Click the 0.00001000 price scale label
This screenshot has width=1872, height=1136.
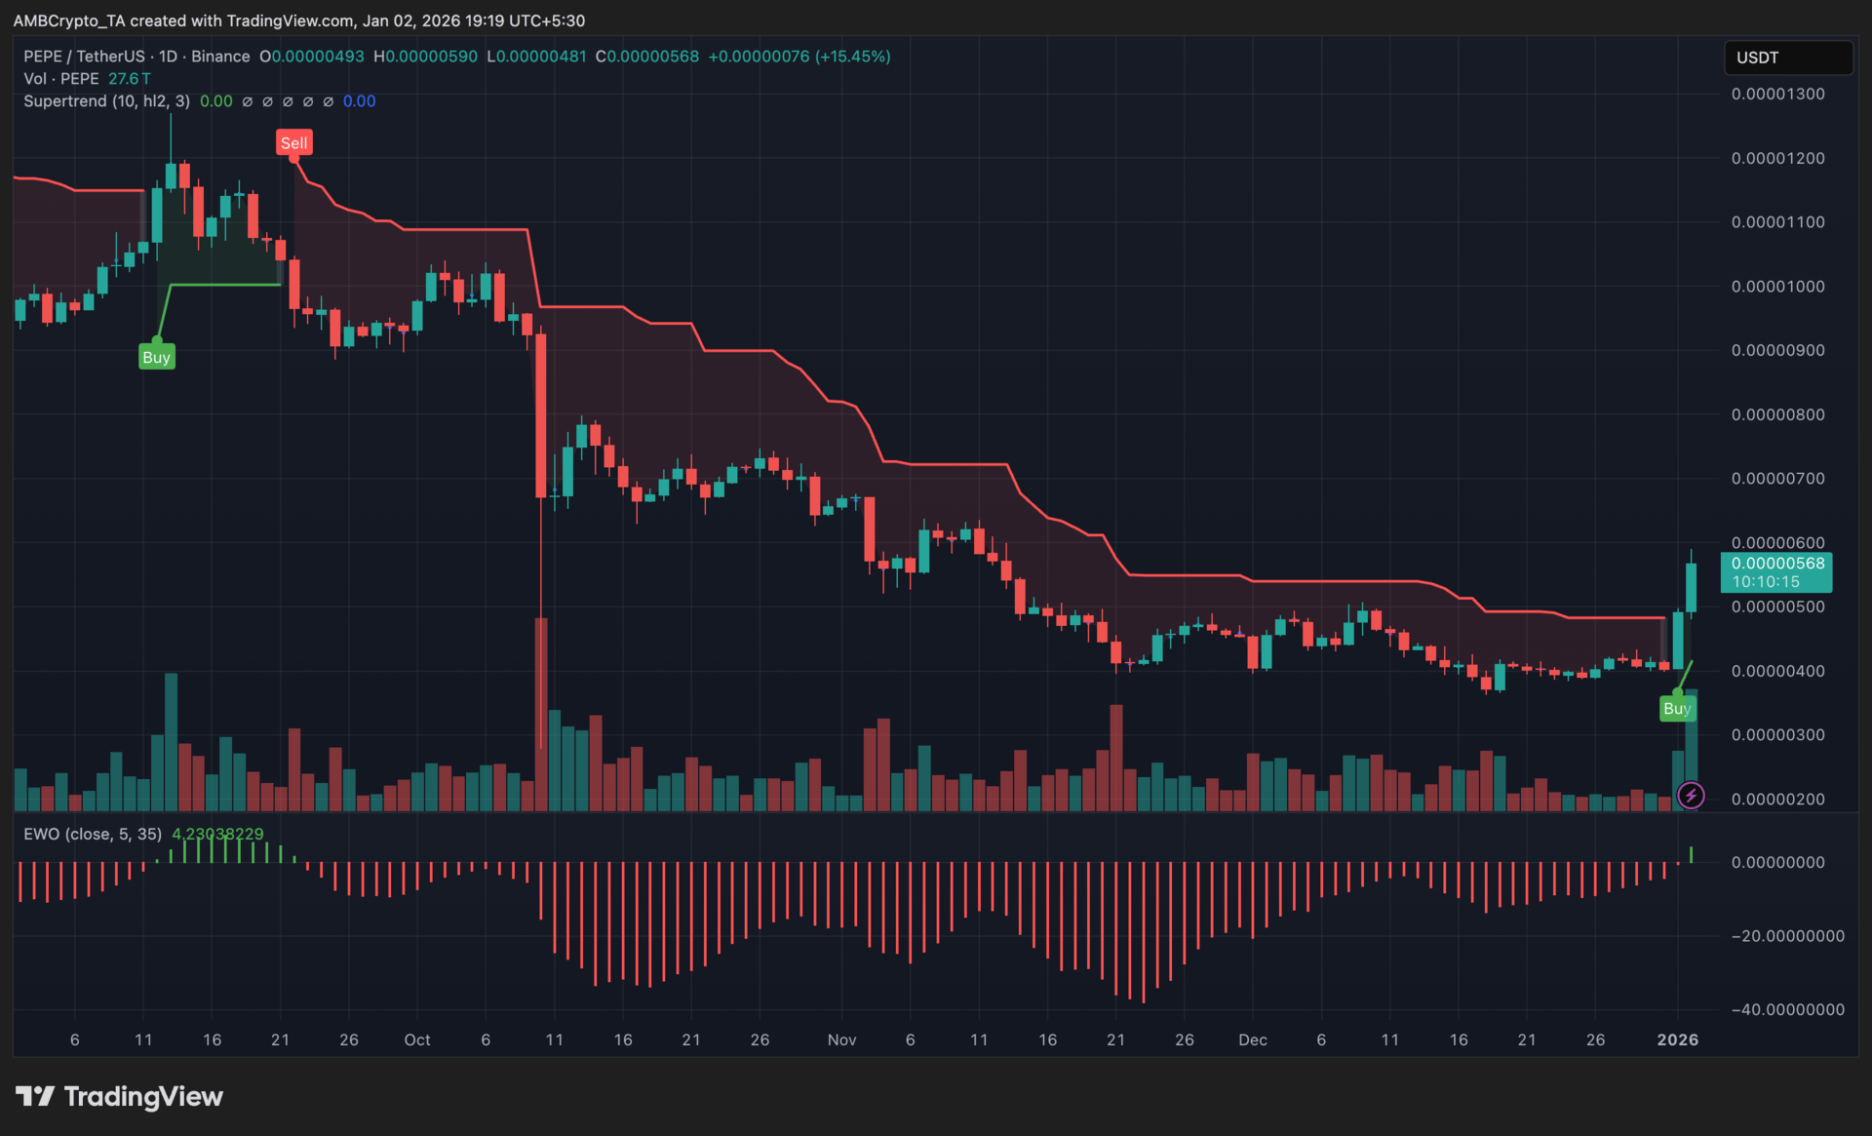click(x=1777, y=287)
